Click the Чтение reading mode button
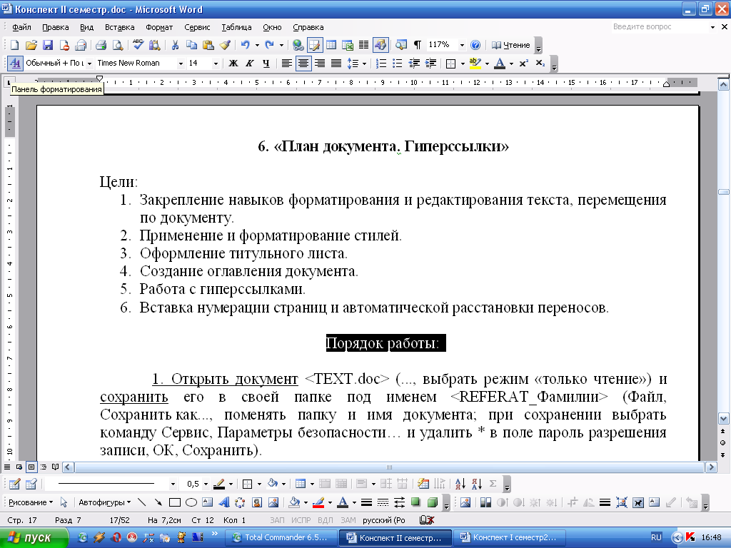The image size is (731, 548). pyautogui.click(x=511, y=45)
